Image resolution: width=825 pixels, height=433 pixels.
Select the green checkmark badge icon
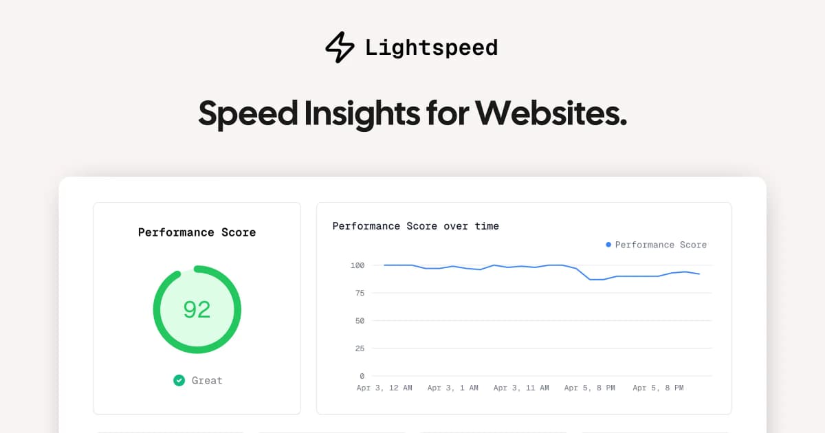pos(178,380)
